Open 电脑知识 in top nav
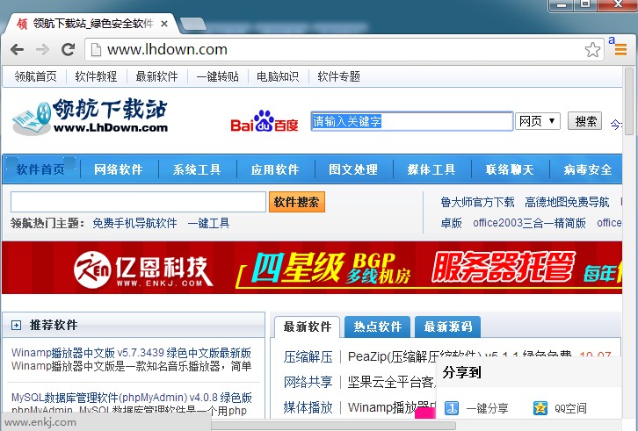Viewport: 638px width, 431px height. click(x=278, y=76)
